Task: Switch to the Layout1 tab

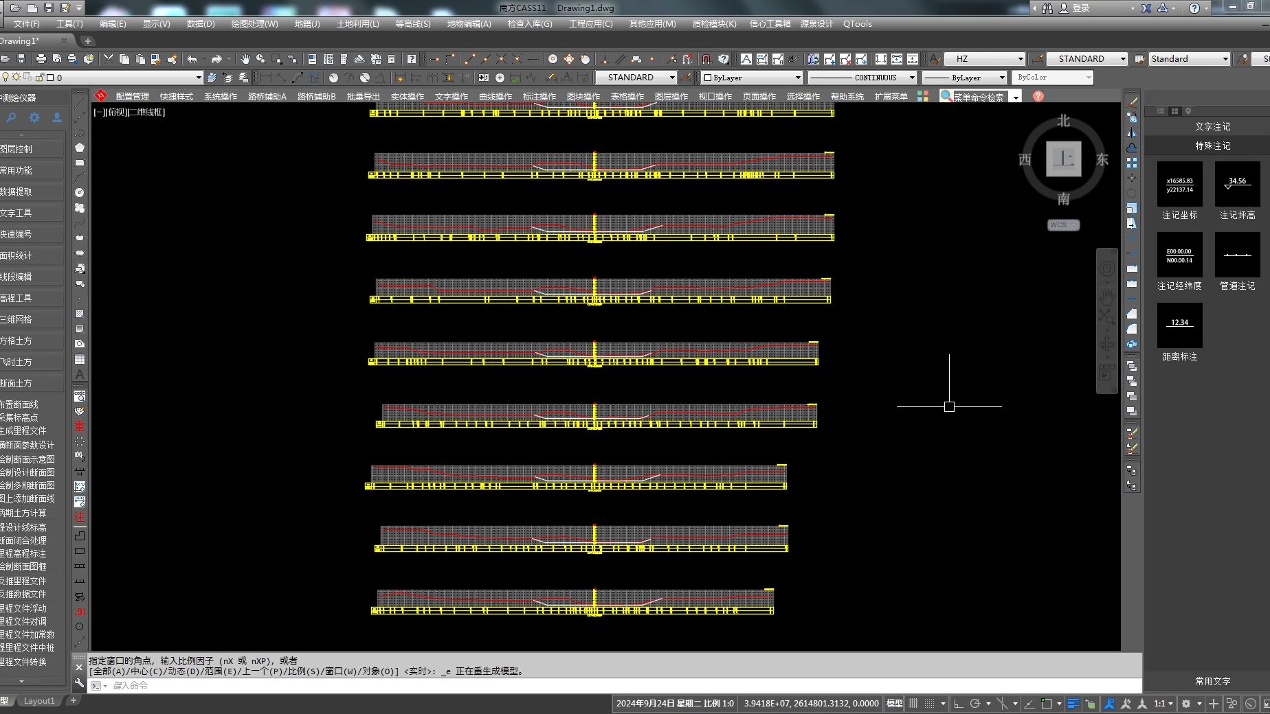Action: click(x=38, y=701)
